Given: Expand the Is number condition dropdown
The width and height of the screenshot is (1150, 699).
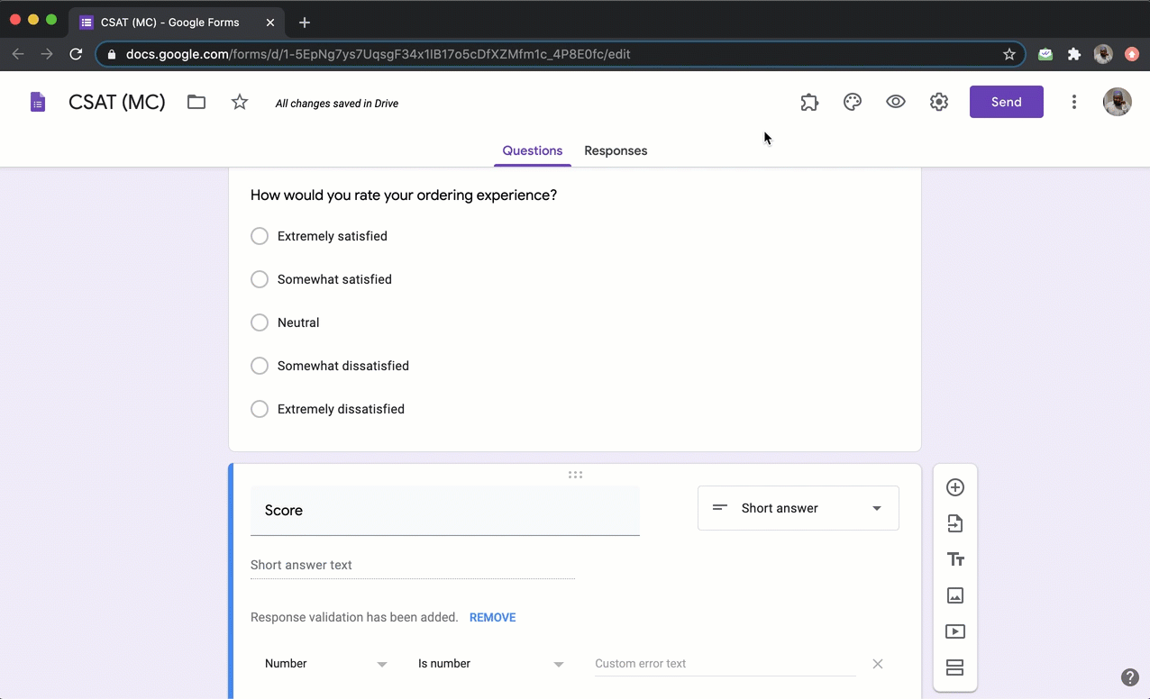Looking at the screenshot, I should pyautogui.click(x=490, y=664).
